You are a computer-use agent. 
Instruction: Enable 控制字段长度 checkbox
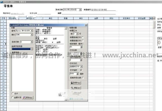tap(83, 78)
